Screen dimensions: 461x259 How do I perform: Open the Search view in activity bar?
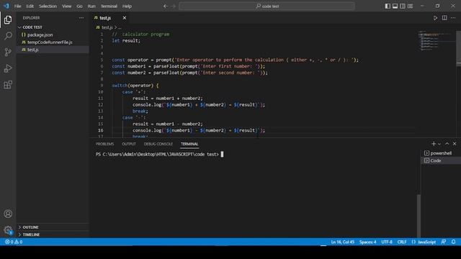coord(8,36)
